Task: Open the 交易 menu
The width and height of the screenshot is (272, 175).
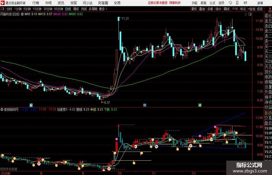Action: pyautogui.click(x=117, y=3)
